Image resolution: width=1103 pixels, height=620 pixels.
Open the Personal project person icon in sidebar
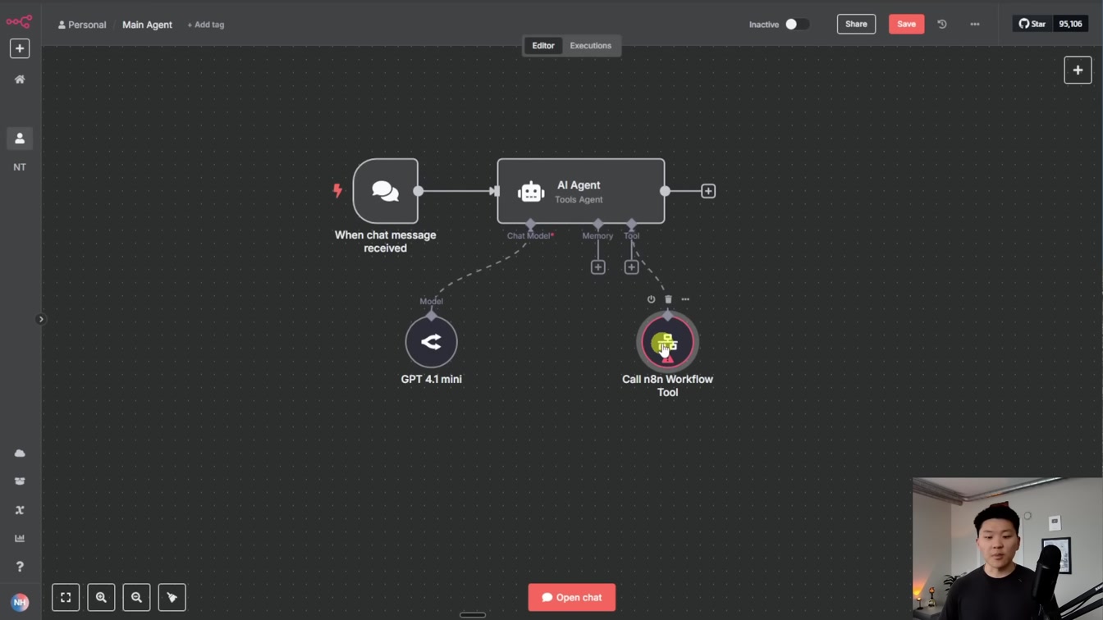pos(20,139)
